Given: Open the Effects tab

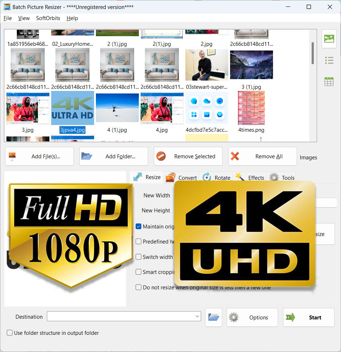Looking at the screenshot, I should (249, 178).
